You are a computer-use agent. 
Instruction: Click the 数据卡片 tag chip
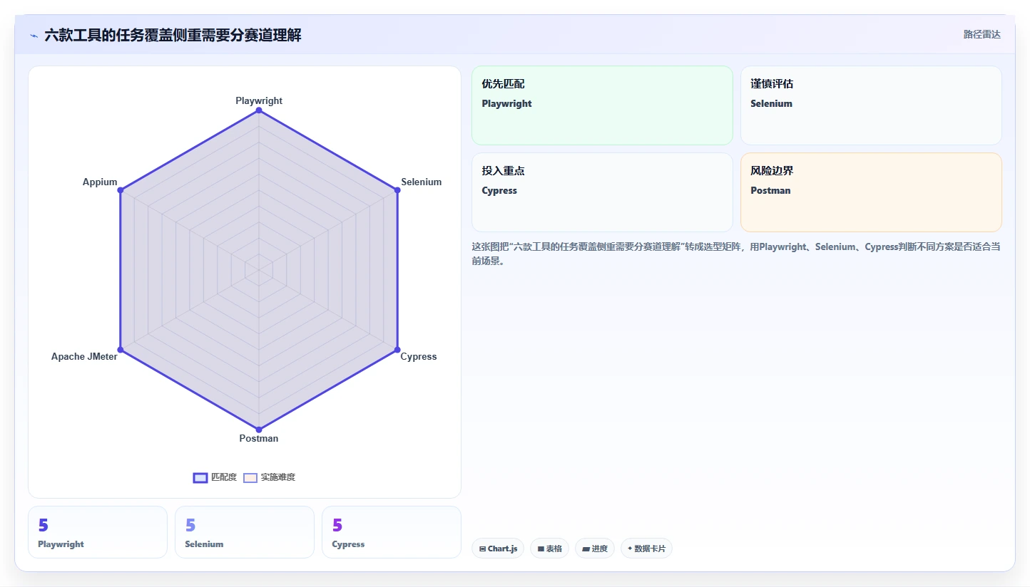pyautogui.click(x=646, y=549)
